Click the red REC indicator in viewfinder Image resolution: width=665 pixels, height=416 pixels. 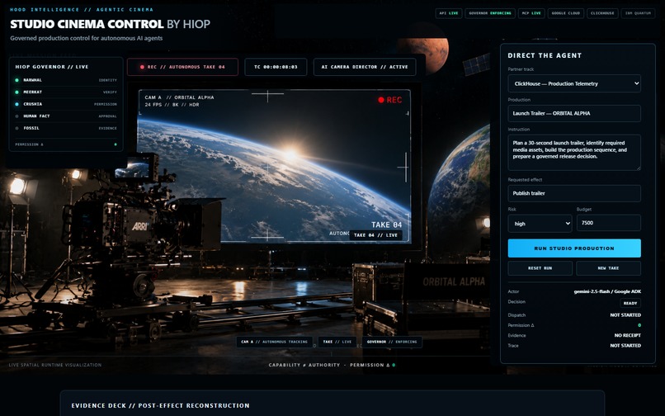389,100
